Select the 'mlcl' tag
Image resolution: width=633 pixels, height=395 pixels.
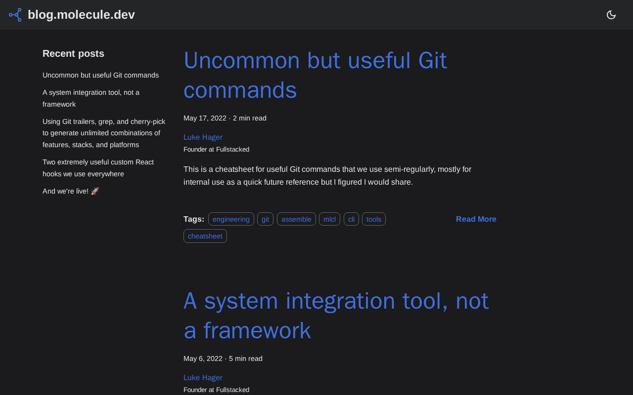329,219
